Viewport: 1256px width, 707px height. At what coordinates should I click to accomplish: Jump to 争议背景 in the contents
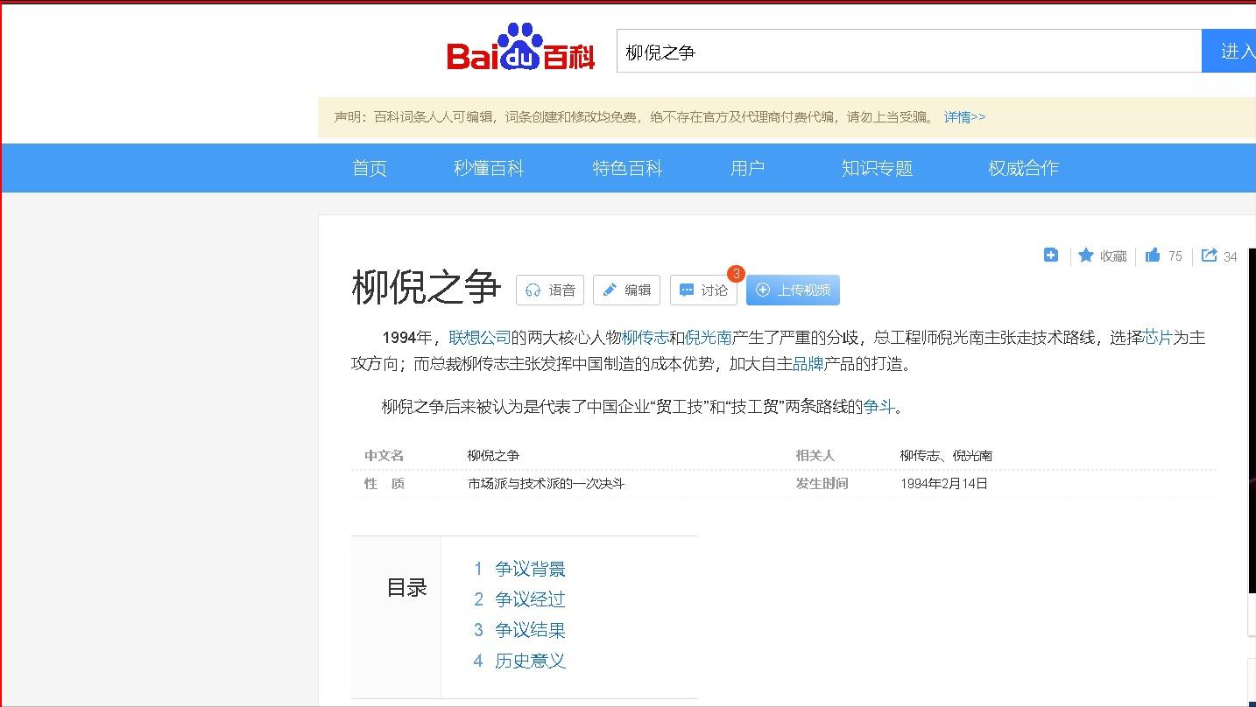click(530, 568)
